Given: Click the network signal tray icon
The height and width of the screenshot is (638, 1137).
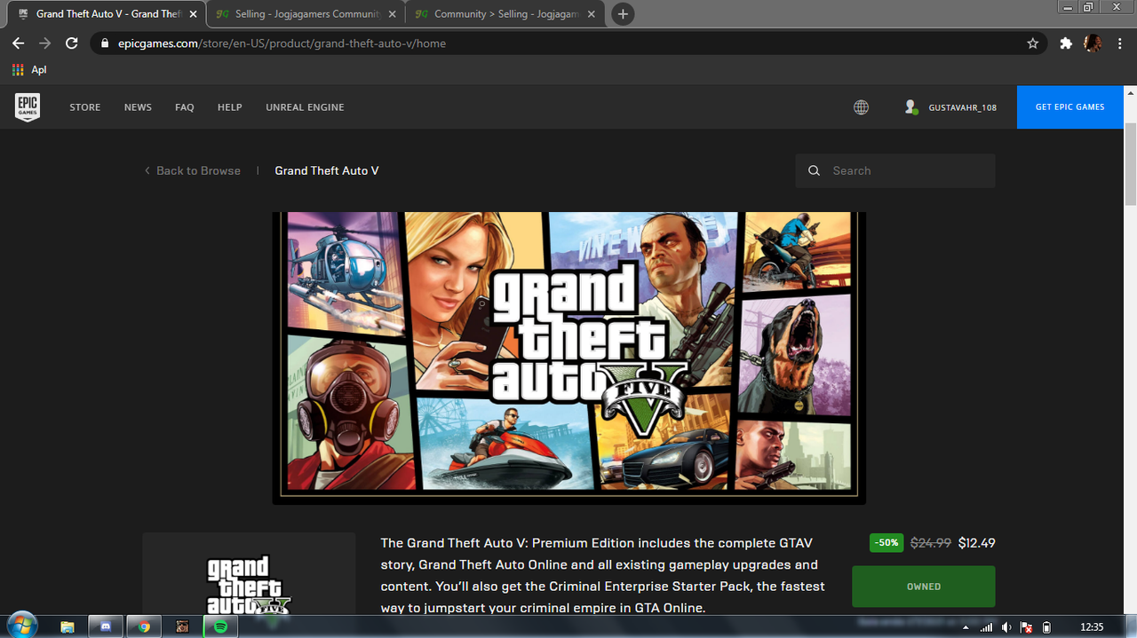Looking at the screenshot, I should coord(986,627).
